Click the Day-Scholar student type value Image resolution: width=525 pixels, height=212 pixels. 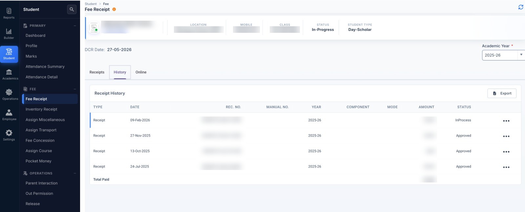click(360, 30)
